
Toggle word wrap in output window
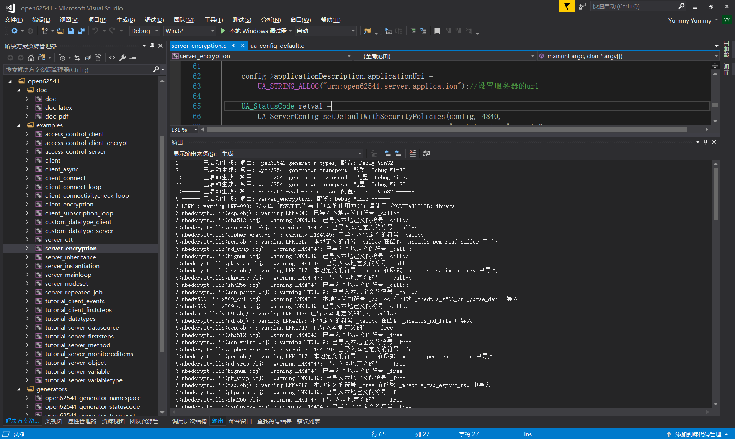(426, 153)
